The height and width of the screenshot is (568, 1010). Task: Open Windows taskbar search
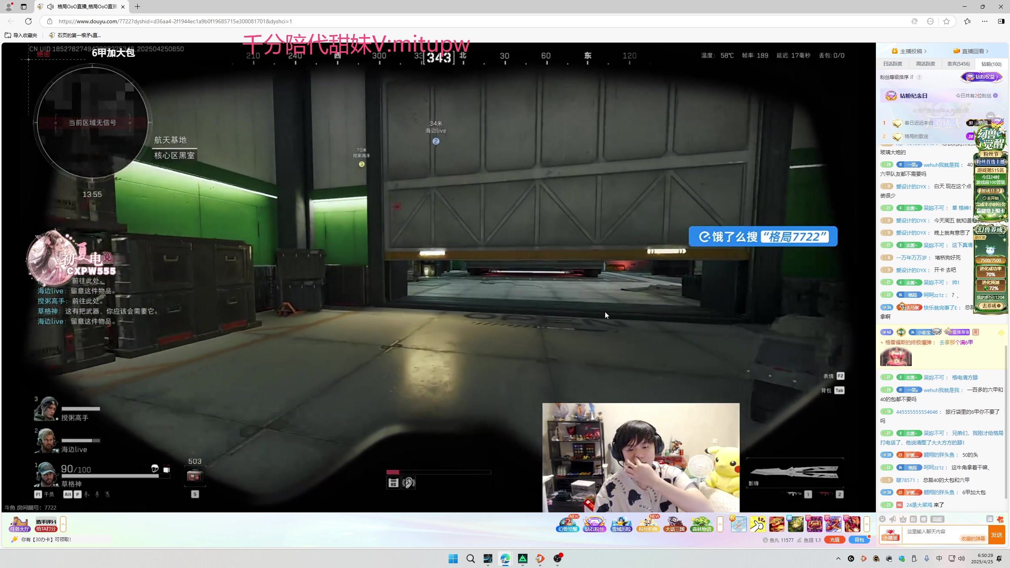470,559
